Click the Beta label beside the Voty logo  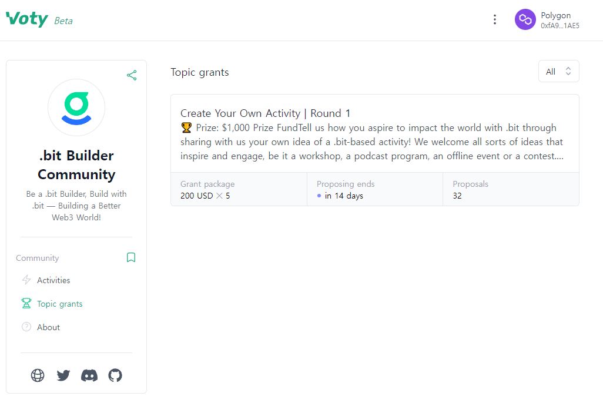point(63,21)
